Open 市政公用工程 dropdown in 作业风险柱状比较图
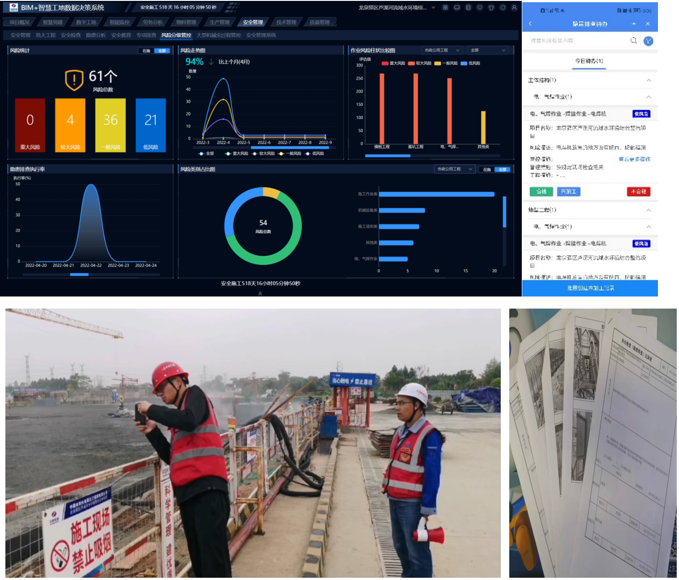Image resolution: width=679 pixels, height=580 pixels. [x=441, y=50]
